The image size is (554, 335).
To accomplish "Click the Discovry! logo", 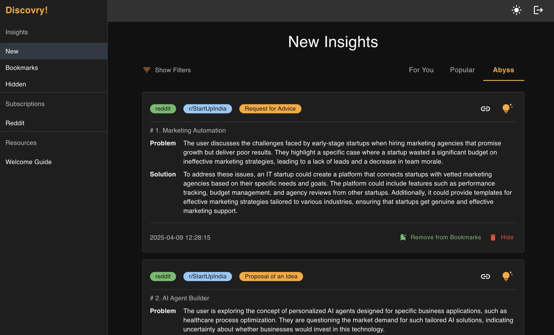I will 27,10.
